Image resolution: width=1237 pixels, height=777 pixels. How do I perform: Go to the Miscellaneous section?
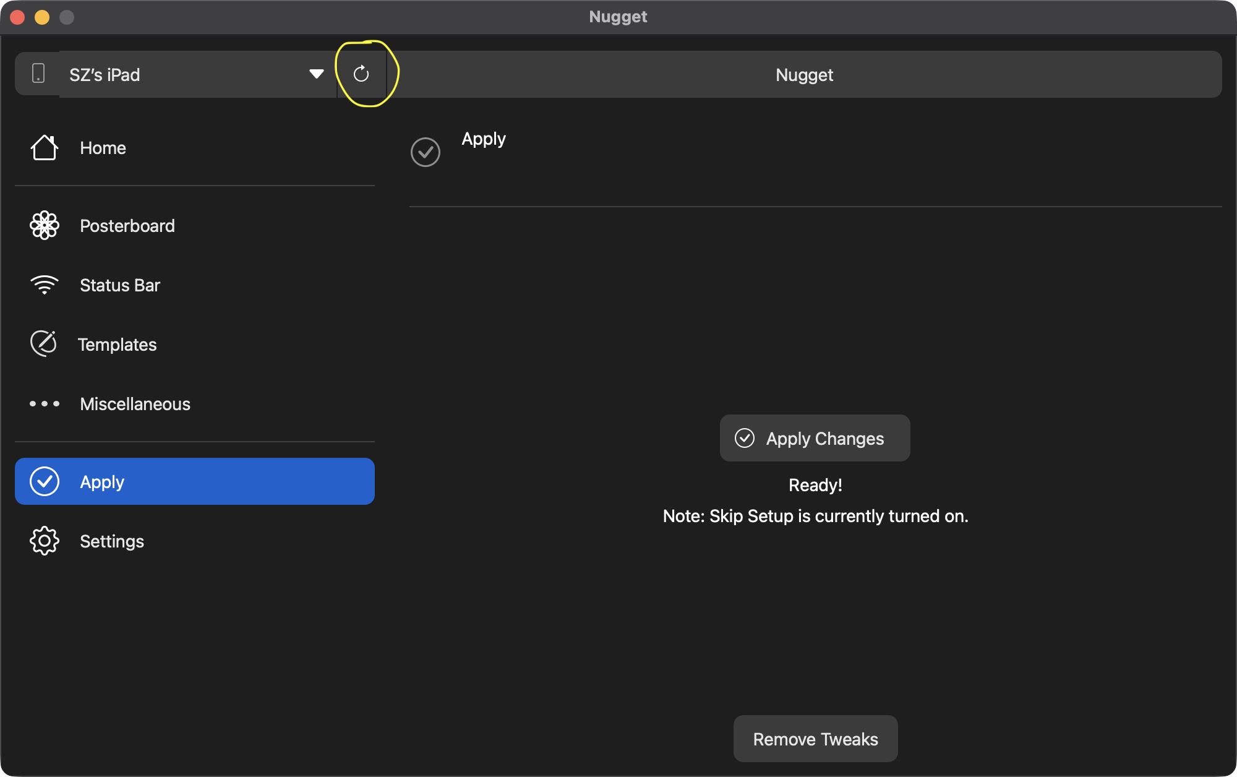coord(135,404)
